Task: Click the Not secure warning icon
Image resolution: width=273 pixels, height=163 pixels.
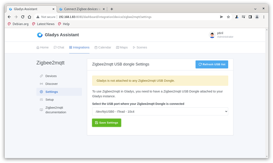Action: pos(38,17)
